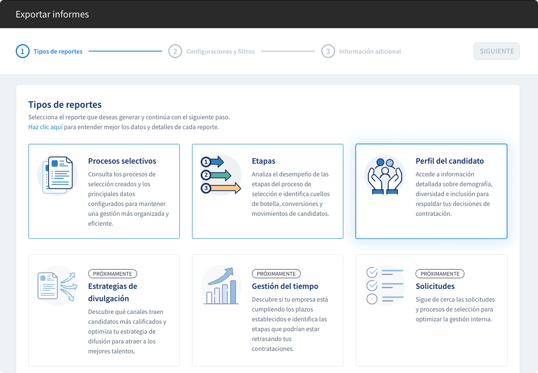Click the Estrategias de divulgación card heading
Viewport: 538px width, 373px height.
click(113, 292)
